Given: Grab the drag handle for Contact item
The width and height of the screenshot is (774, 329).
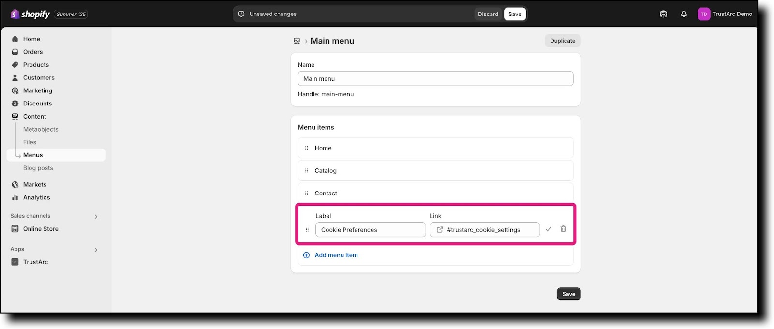Looking at the screenshot, I should point(306,193).
